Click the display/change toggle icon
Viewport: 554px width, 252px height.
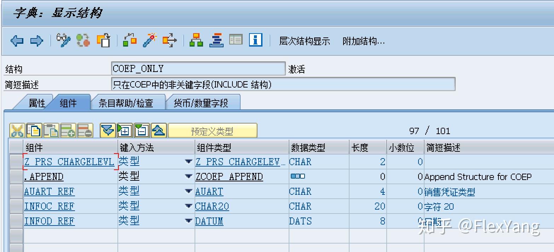point(63,40)
